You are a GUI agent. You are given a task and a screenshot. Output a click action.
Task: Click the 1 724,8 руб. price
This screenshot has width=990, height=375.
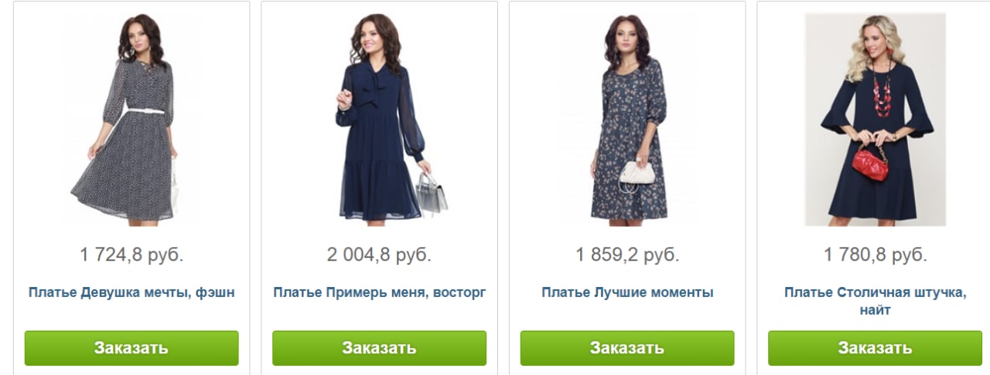(x=131, y=255)
